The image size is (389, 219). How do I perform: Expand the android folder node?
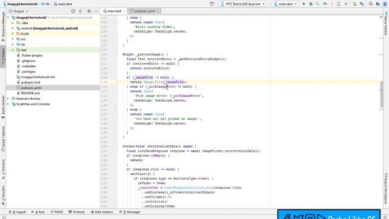coord(13,29)
